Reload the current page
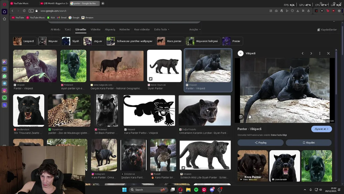The height and width of the screenshot is (194, 344). (24, 11)
